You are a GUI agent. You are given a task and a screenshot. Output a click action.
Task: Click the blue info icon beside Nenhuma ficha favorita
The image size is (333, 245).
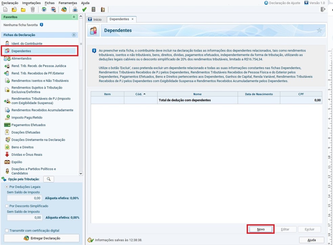pos(41,25)
